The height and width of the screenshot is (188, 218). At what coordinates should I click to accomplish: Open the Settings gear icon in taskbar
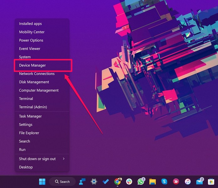(94, 181)
